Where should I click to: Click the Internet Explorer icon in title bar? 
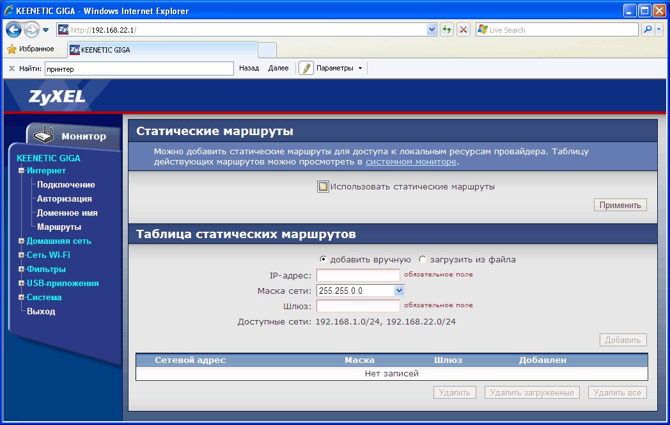point(8,11)
